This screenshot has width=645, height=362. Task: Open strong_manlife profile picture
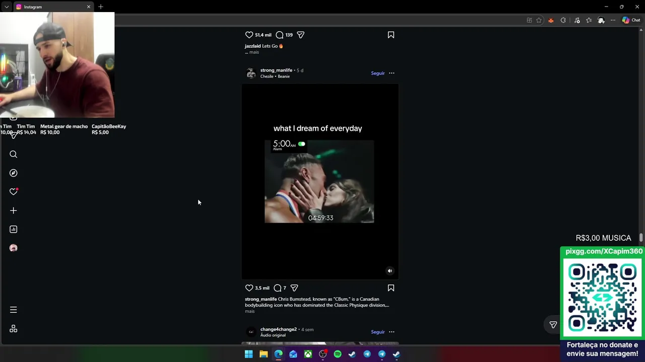251,73
